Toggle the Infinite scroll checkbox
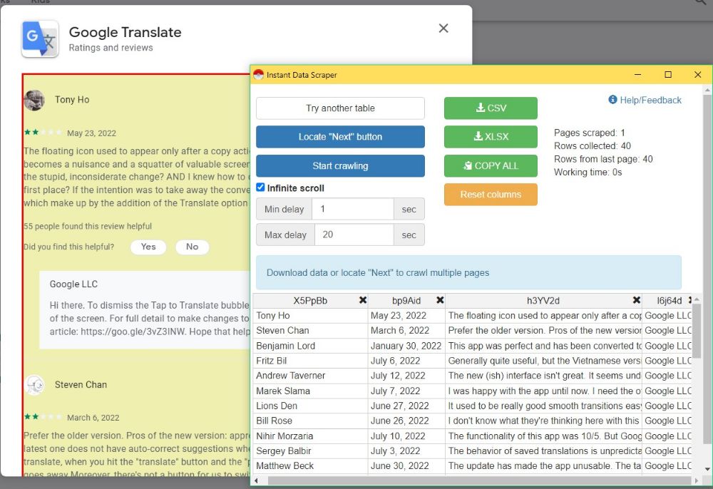Image resolution: width=713 pixels, height=489 pixels. pyautogui.click(x=260, y=187)
